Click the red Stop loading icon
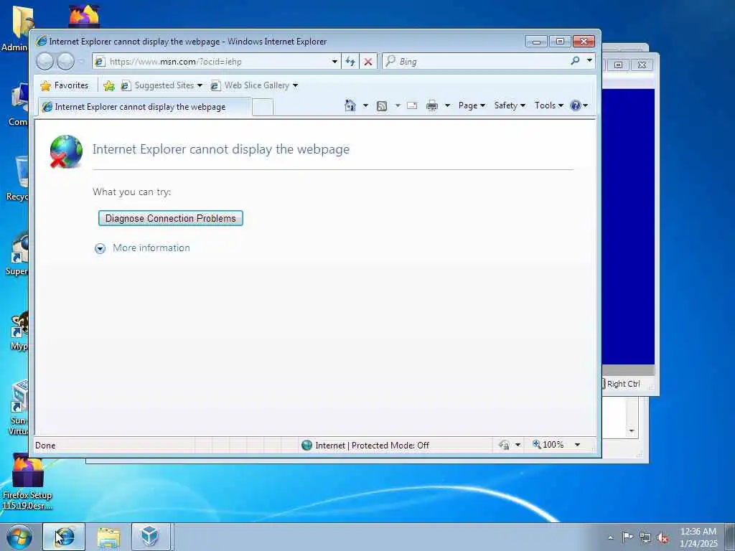Viewport: 735px width, 551px height. [x=368, y=62]
